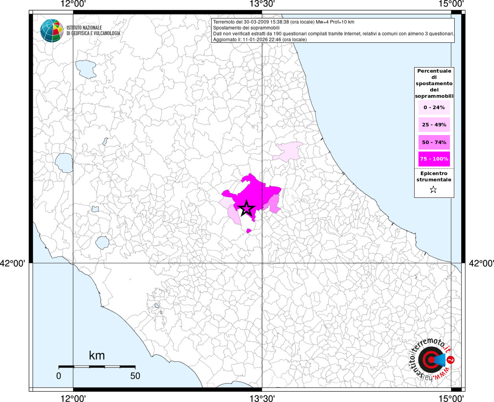Click the 'Terremoto del 30-03-2009' title line
This screenshot has width=494, height=402.
(284, 22)
